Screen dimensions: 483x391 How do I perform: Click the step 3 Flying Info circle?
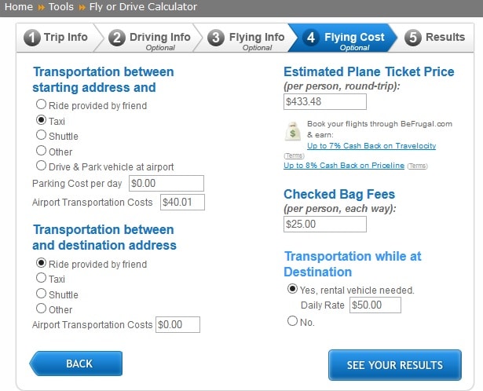216,38
